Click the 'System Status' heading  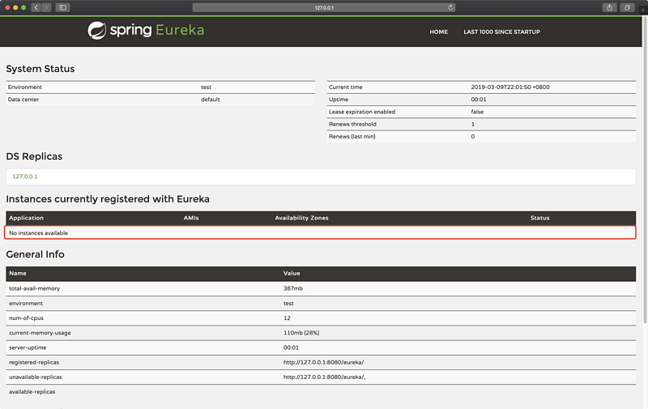[x=40, y=69]
